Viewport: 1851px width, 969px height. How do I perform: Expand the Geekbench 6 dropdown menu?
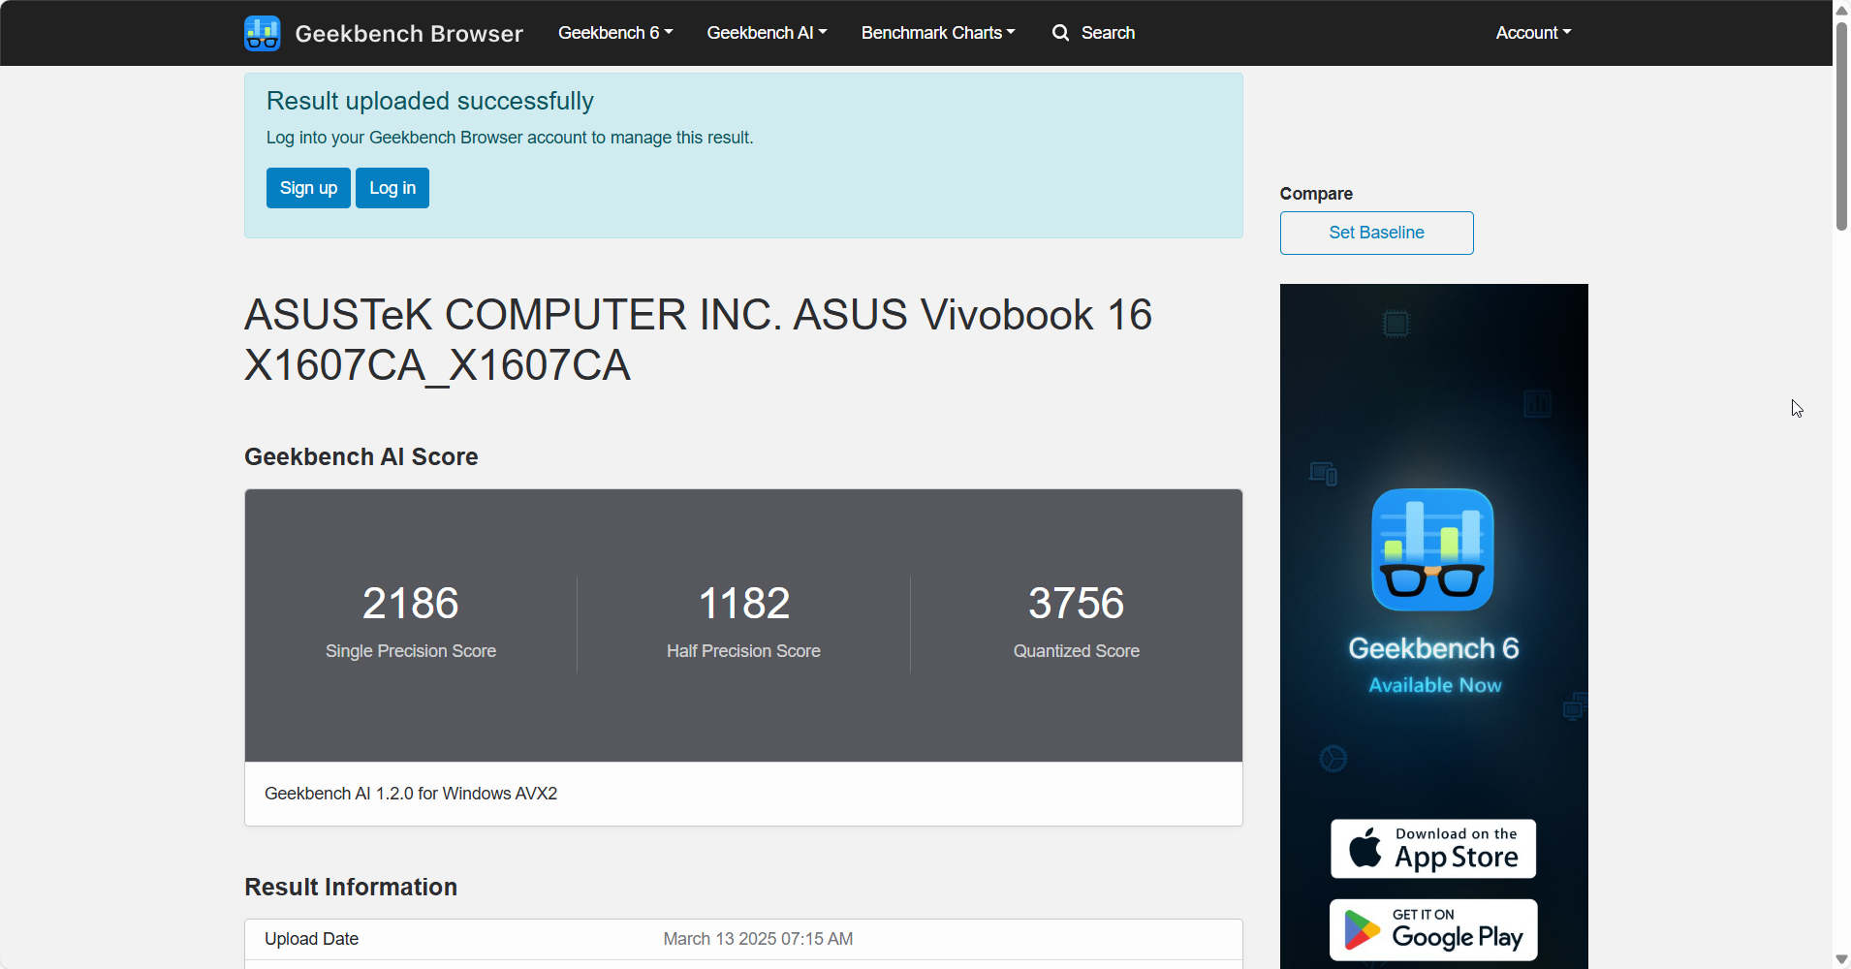(615, 33)
